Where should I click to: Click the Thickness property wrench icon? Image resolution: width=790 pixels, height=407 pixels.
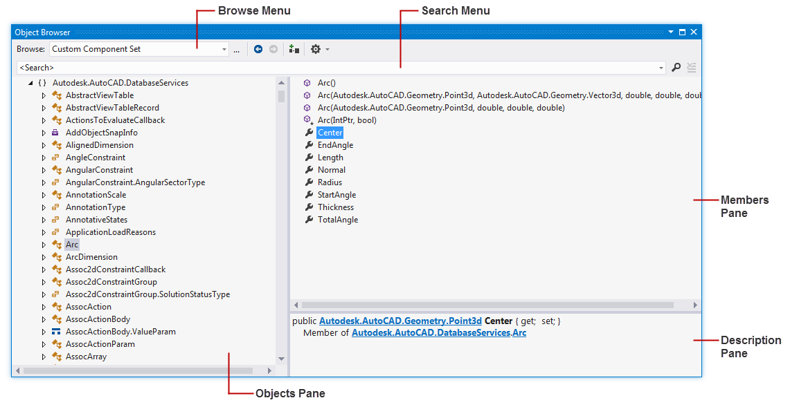coord(309,207)
